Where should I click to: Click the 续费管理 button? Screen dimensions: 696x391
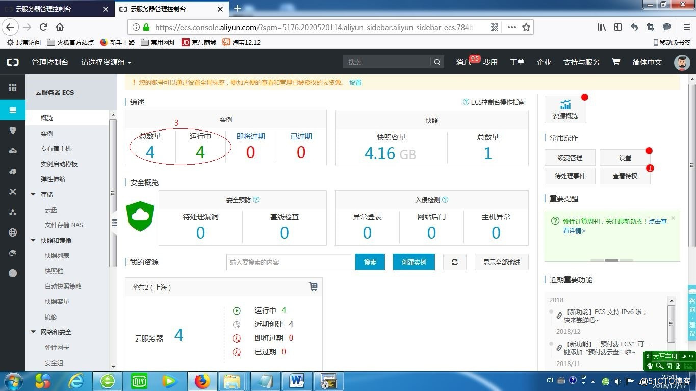(x=570, y=158)
